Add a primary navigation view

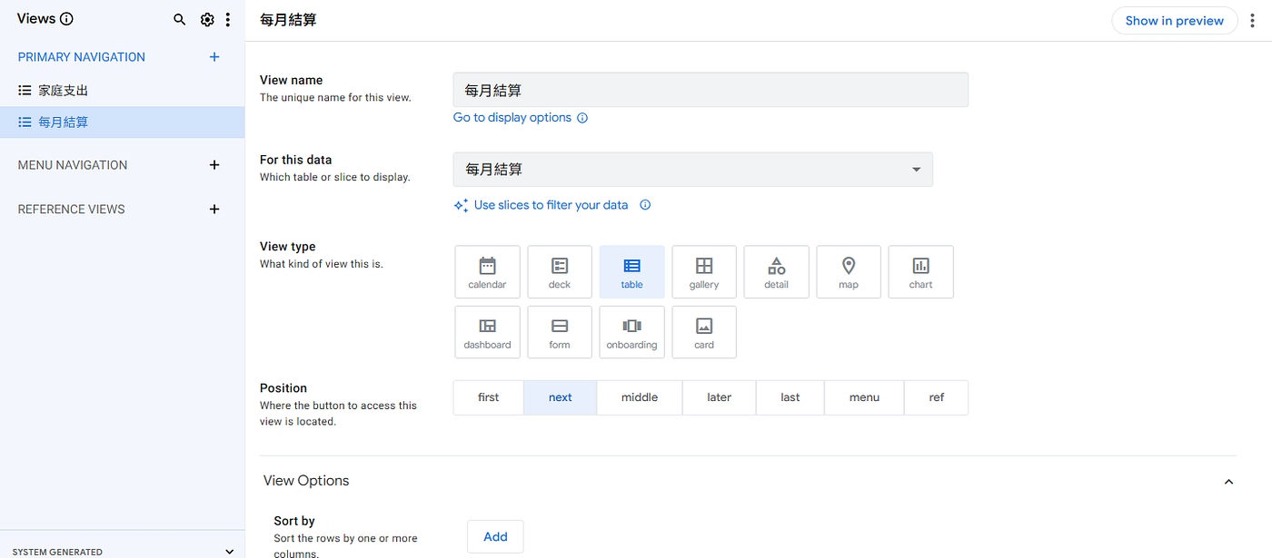tap(214, 57)
